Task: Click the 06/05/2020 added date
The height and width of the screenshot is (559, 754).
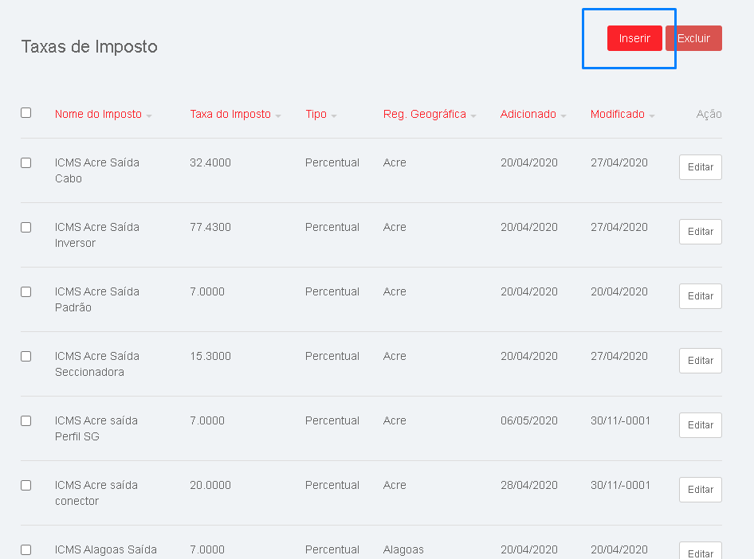Action: coord(529,420)
